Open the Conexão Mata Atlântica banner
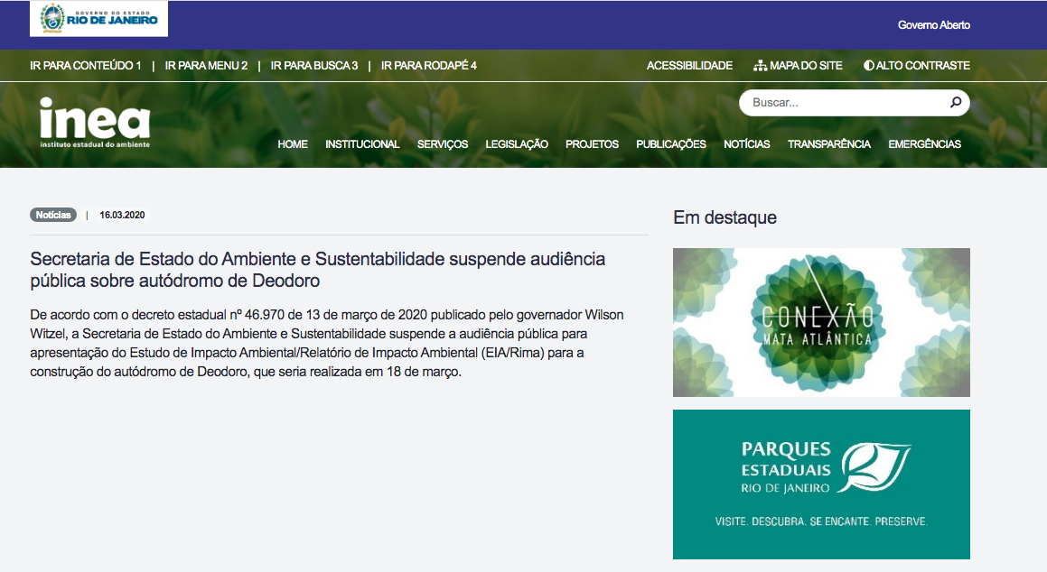1047x572 pixels. 821,322
